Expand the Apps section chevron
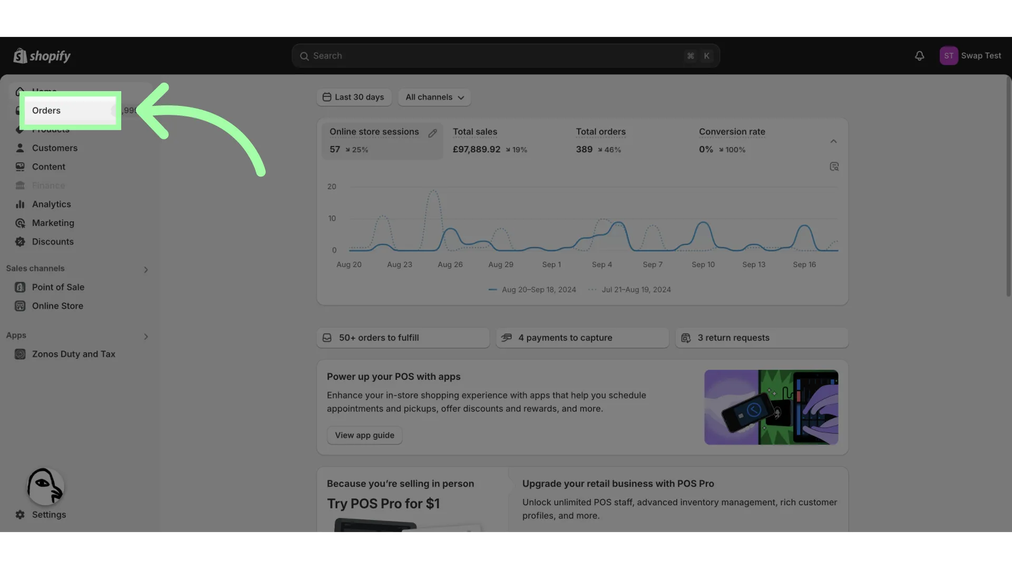This screenshot has width=1012, height=569. click(146, 337)
